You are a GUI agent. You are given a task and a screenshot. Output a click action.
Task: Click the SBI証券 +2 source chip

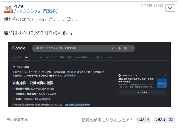(45, 99)
